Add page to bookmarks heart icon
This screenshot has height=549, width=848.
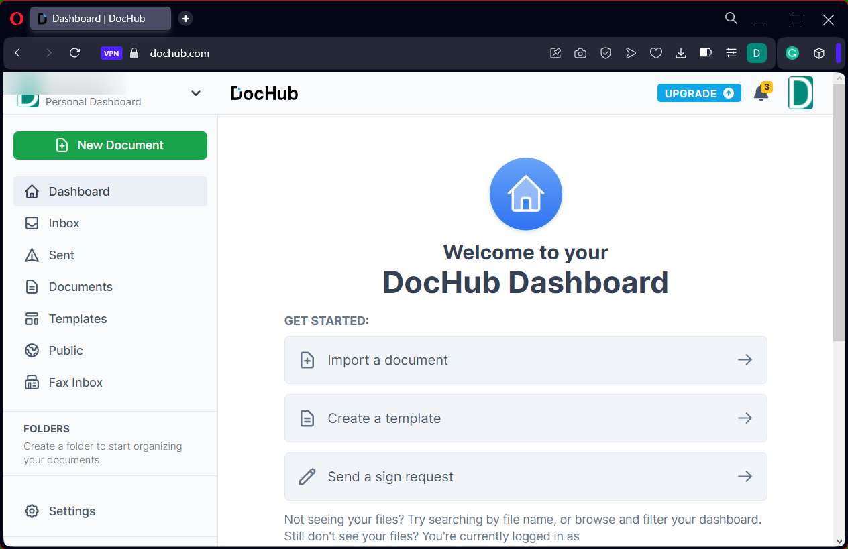click(x=656, y=53)
